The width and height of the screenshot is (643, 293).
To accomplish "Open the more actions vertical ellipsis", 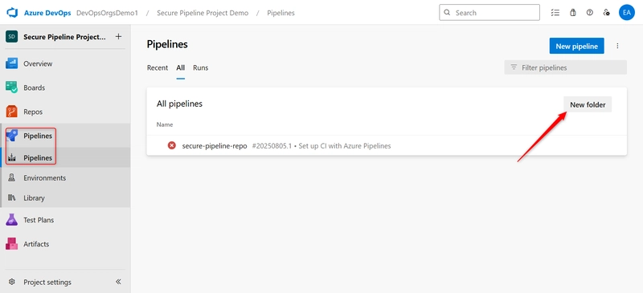I will [617, 47].
